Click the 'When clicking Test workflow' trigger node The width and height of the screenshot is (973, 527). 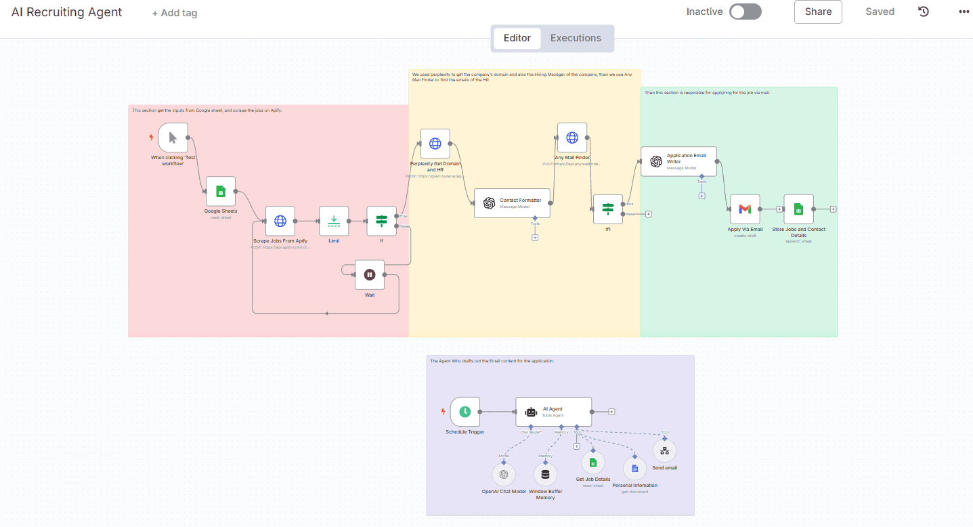pyautogui.click(x=173, y=138)
